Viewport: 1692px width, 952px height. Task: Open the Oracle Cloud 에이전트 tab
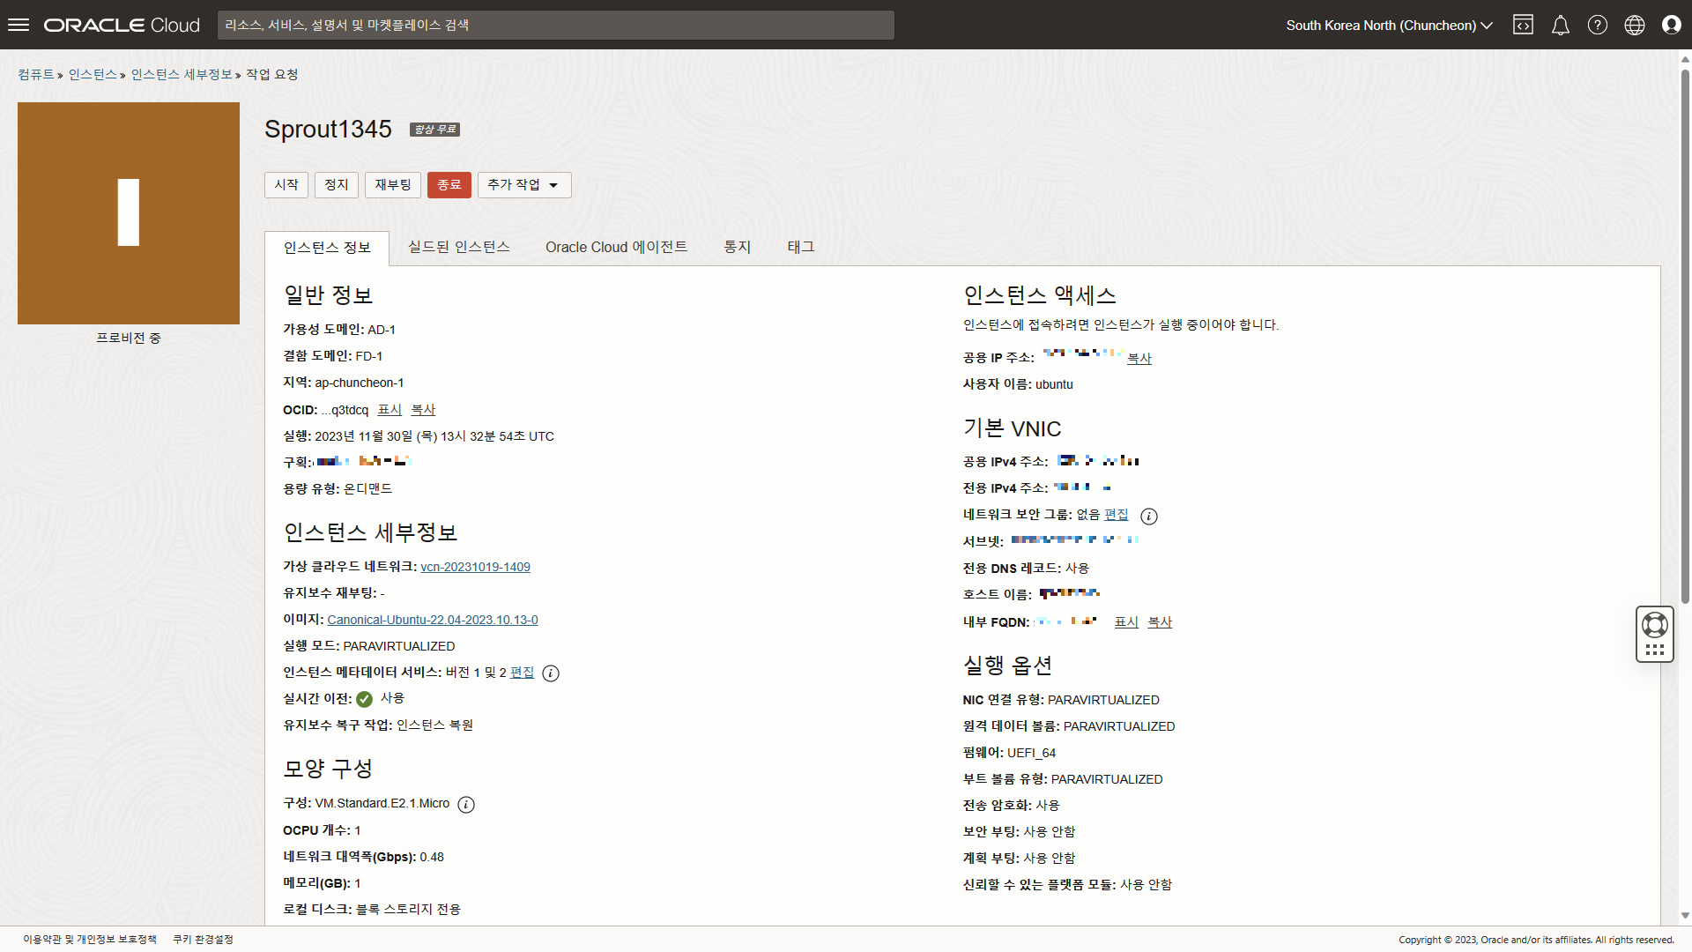(x=616, y=247)
